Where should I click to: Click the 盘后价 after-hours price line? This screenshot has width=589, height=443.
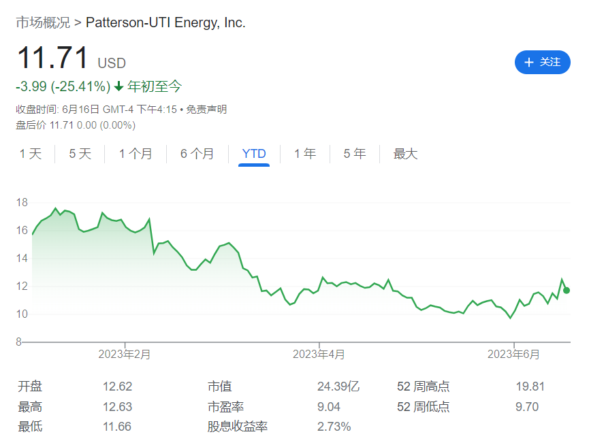coord(76,125)
